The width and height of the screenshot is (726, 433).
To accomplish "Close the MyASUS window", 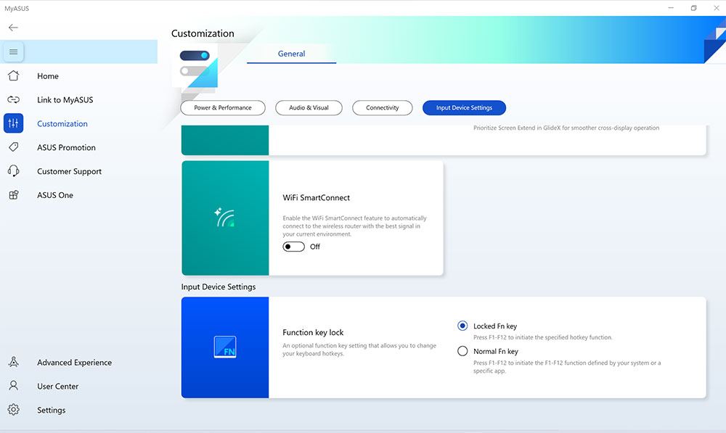I will point(717,8).
